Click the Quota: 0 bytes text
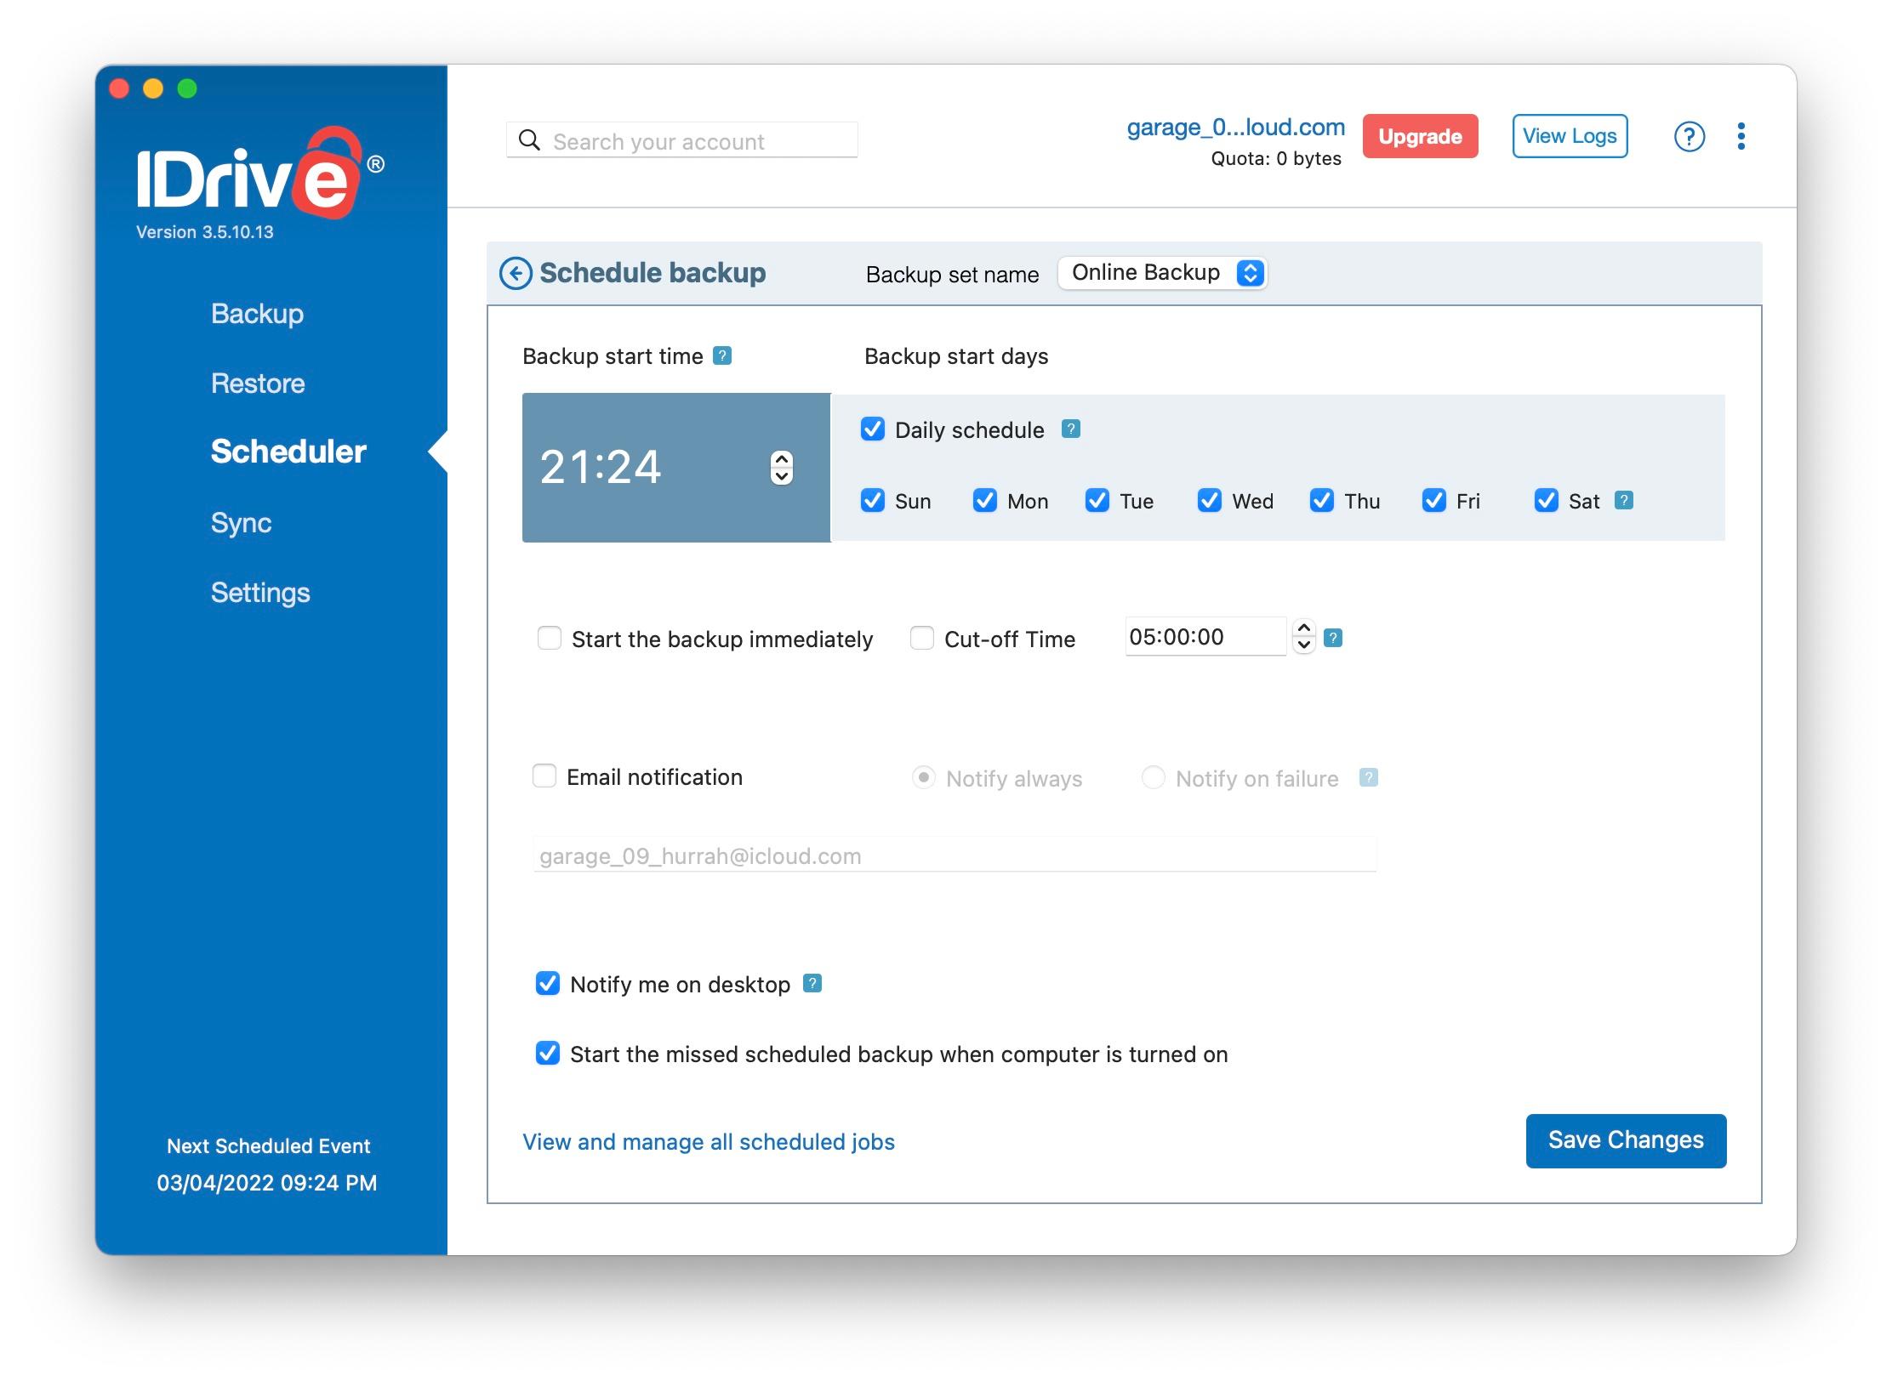The height and width of the screenshot is (1381, 1892). point(1276,159)
